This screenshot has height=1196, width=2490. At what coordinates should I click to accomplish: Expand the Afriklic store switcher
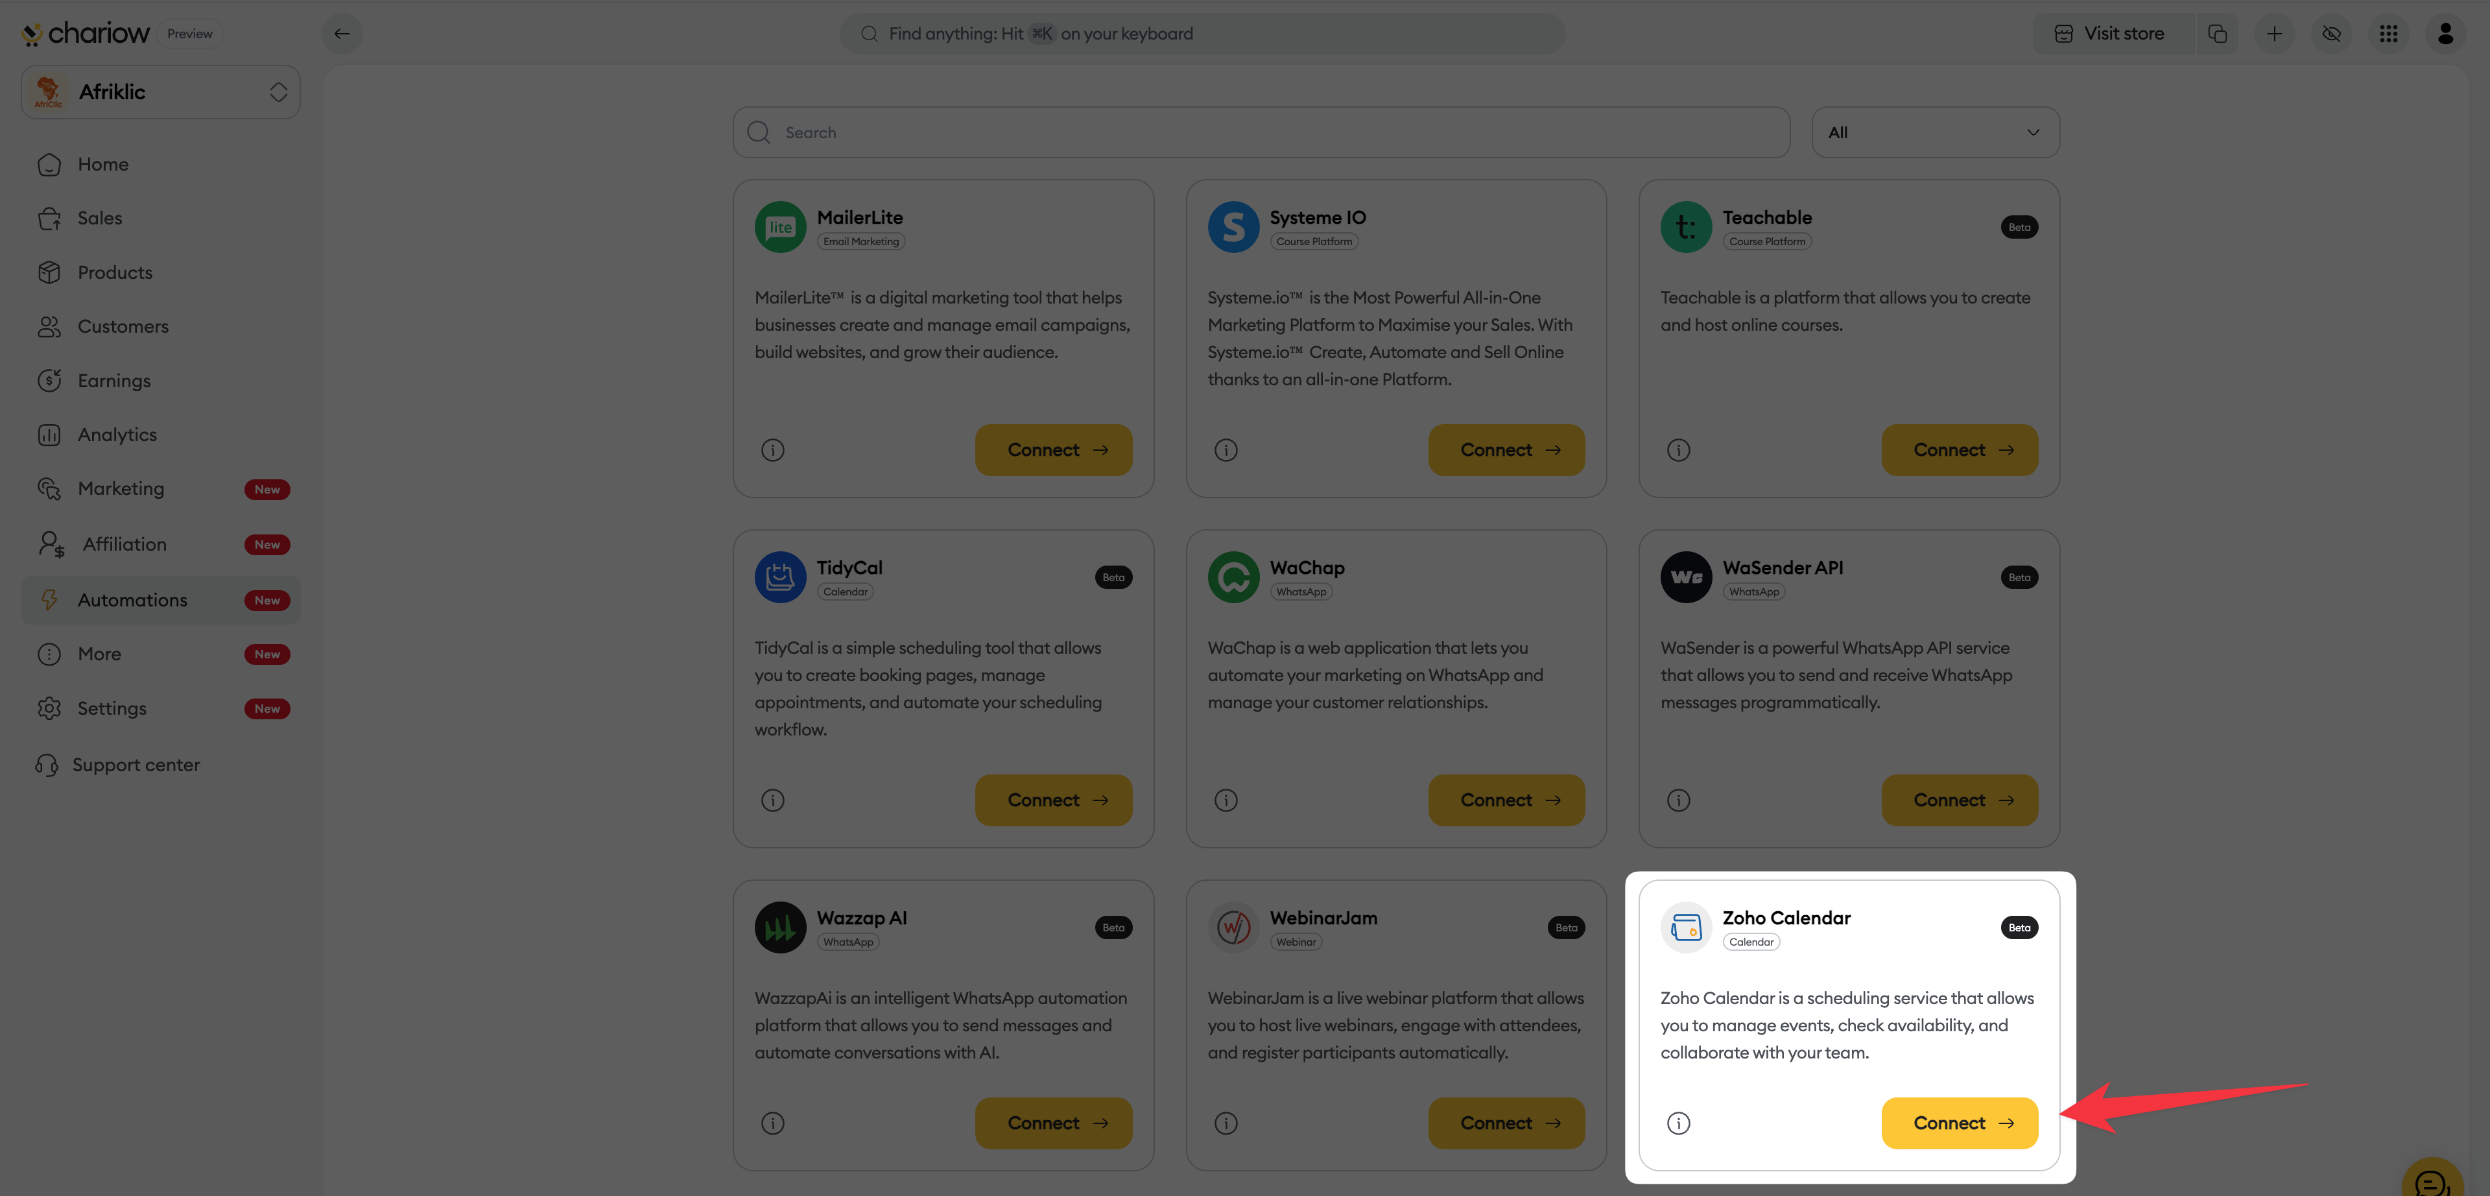pyautogui.click(x=160, y=92)
